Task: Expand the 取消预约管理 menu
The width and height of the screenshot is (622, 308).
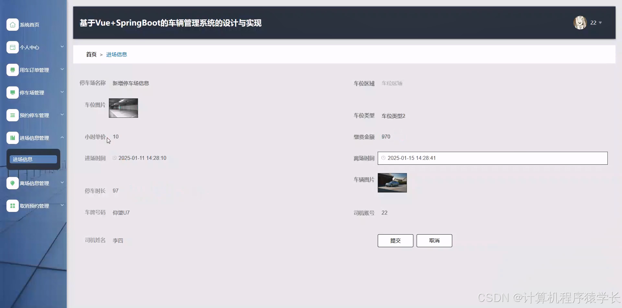Action: 62,205
